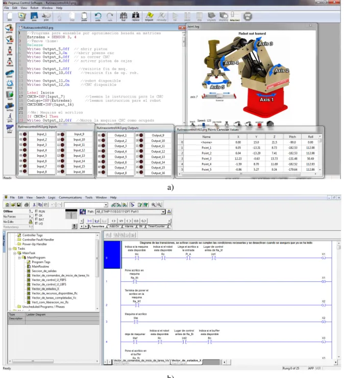Viewport: 344px width, 378px height.
Task: Insert a goto command from the sidebar
Action: [10, 117]
